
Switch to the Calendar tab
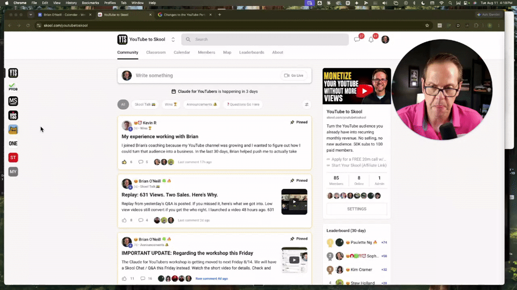point(182,52)
